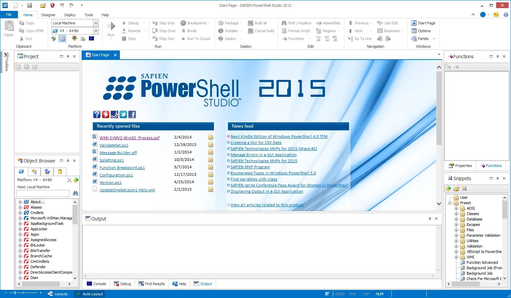
Task: Open the ValidateSet.ps1 recent file link
Action: [x=114, y=145]
